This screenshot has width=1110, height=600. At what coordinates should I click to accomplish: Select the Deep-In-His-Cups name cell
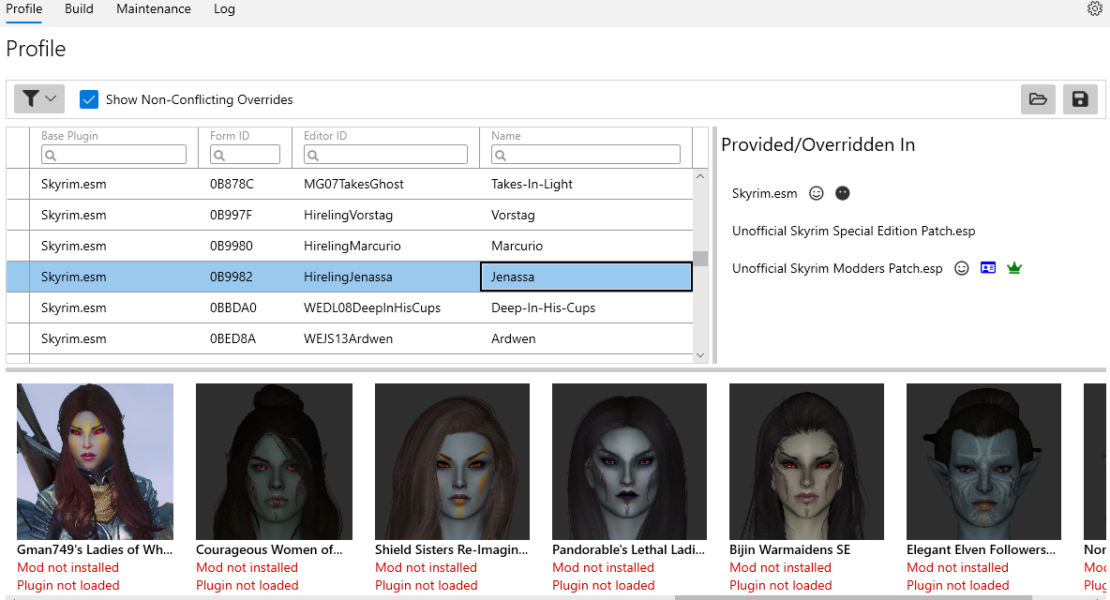[586, 307]
